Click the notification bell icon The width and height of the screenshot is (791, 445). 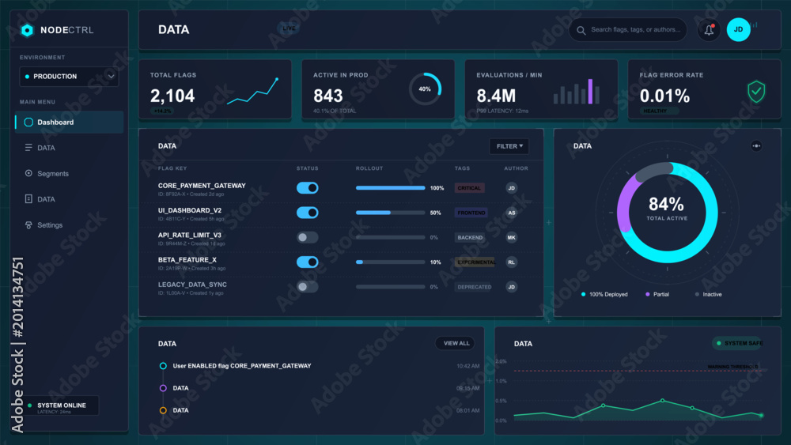(709, 30)
